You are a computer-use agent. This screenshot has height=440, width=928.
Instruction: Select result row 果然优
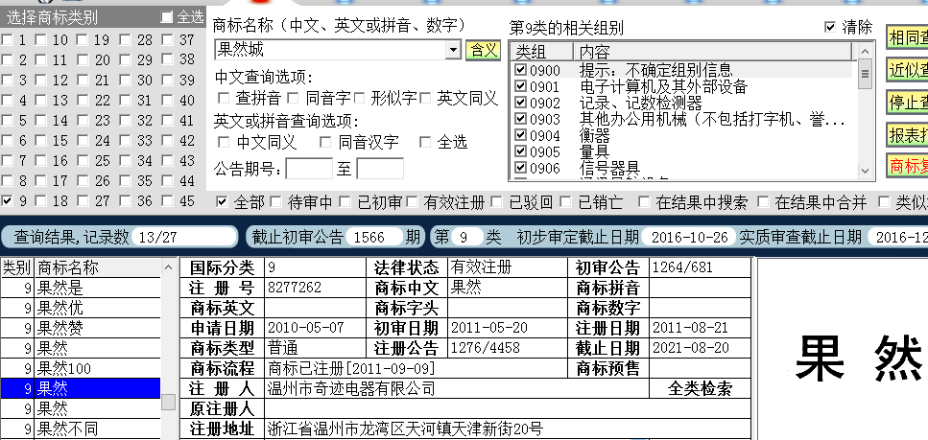[81, 308]
